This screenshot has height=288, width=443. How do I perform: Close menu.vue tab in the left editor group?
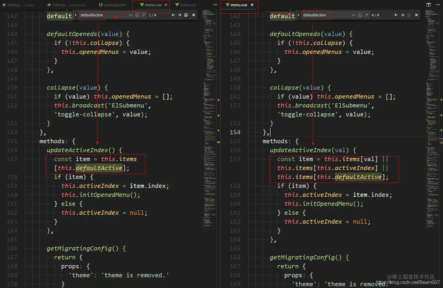(x=166, y=5)
